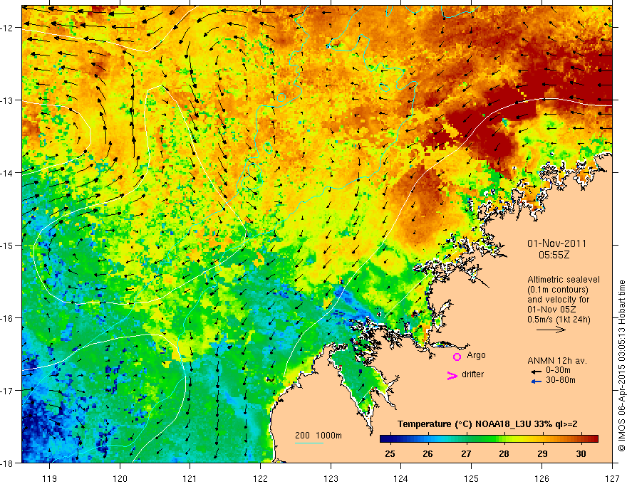The width and height of the screenshot is (627, 484).
Task: Click the date text 01-Nov-2011
Action: [556, 243]
